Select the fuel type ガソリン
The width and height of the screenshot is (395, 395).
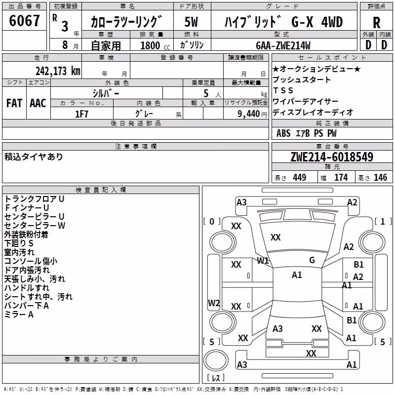[x=192, y=45]
